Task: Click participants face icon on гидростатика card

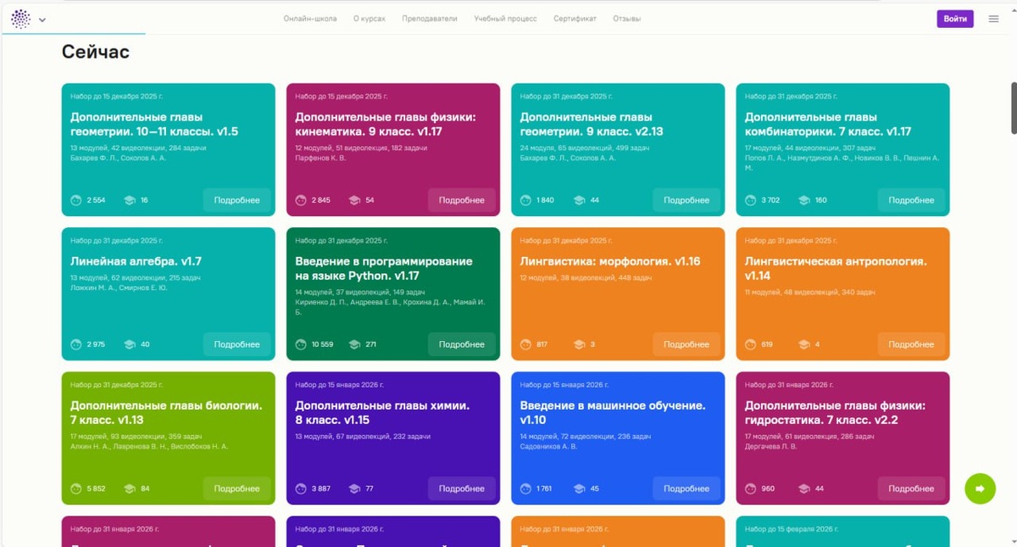Action: point(750,488)
